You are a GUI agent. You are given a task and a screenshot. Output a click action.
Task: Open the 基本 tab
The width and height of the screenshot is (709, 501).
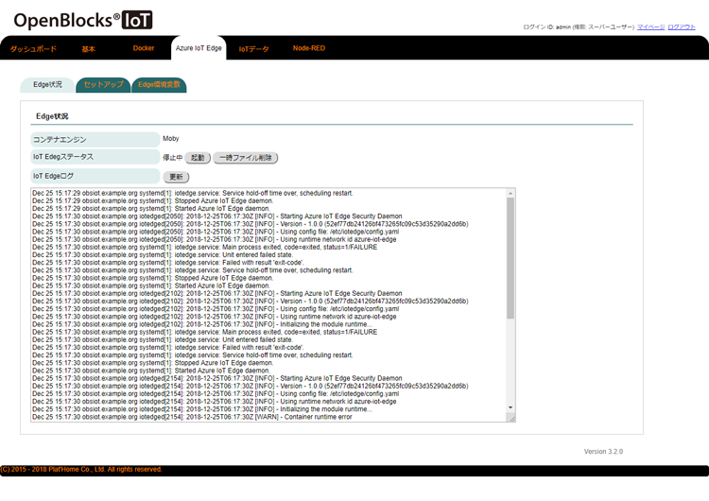88,49
